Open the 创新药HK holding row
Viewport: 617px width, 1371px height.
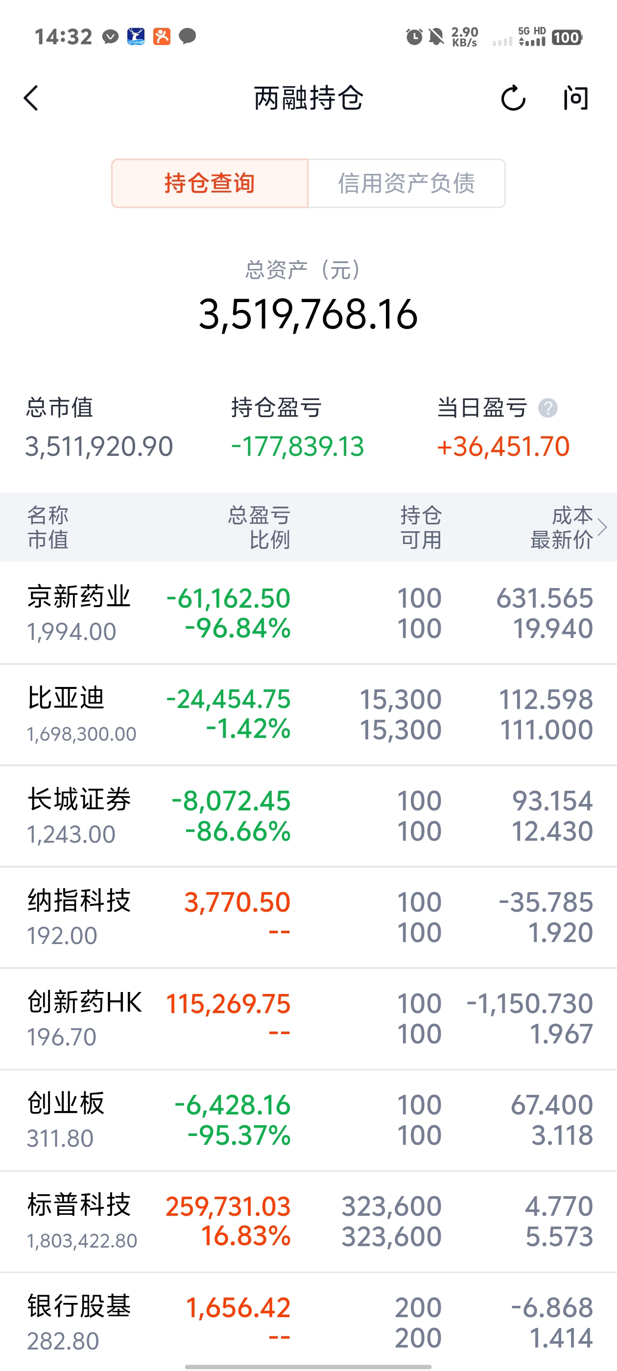click(x=308, y=1018)
